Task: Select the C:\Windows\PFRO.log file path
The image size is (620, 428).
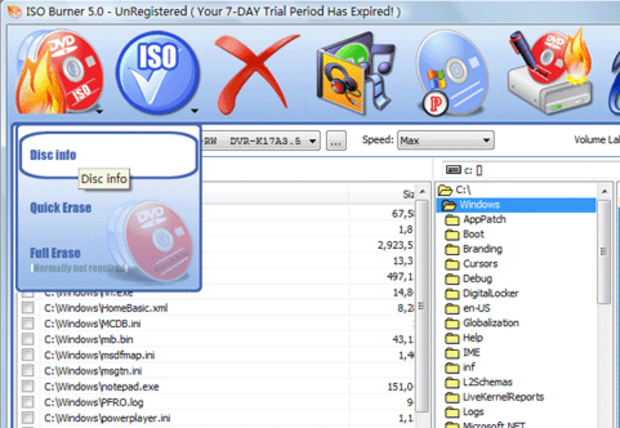Action: (94, 403)
